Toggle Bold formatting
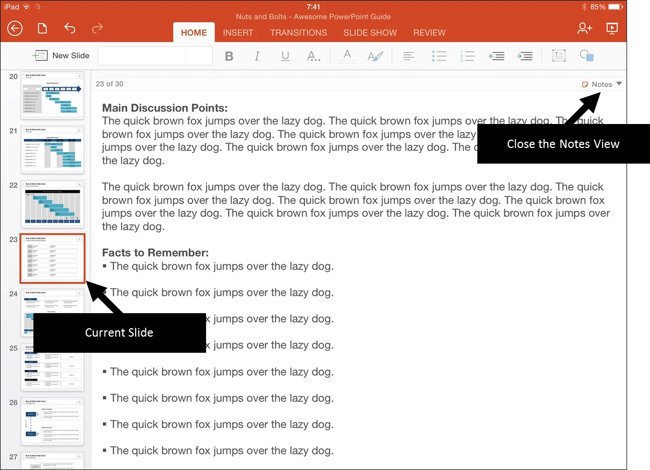 point(229,56)
